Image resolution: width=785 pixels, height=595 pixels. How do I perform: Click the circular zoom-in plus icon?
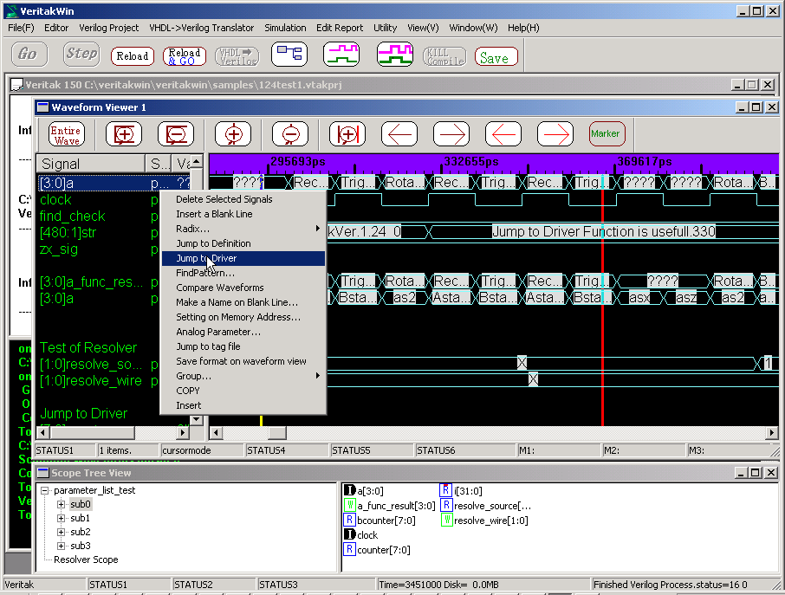click(233, 134)
